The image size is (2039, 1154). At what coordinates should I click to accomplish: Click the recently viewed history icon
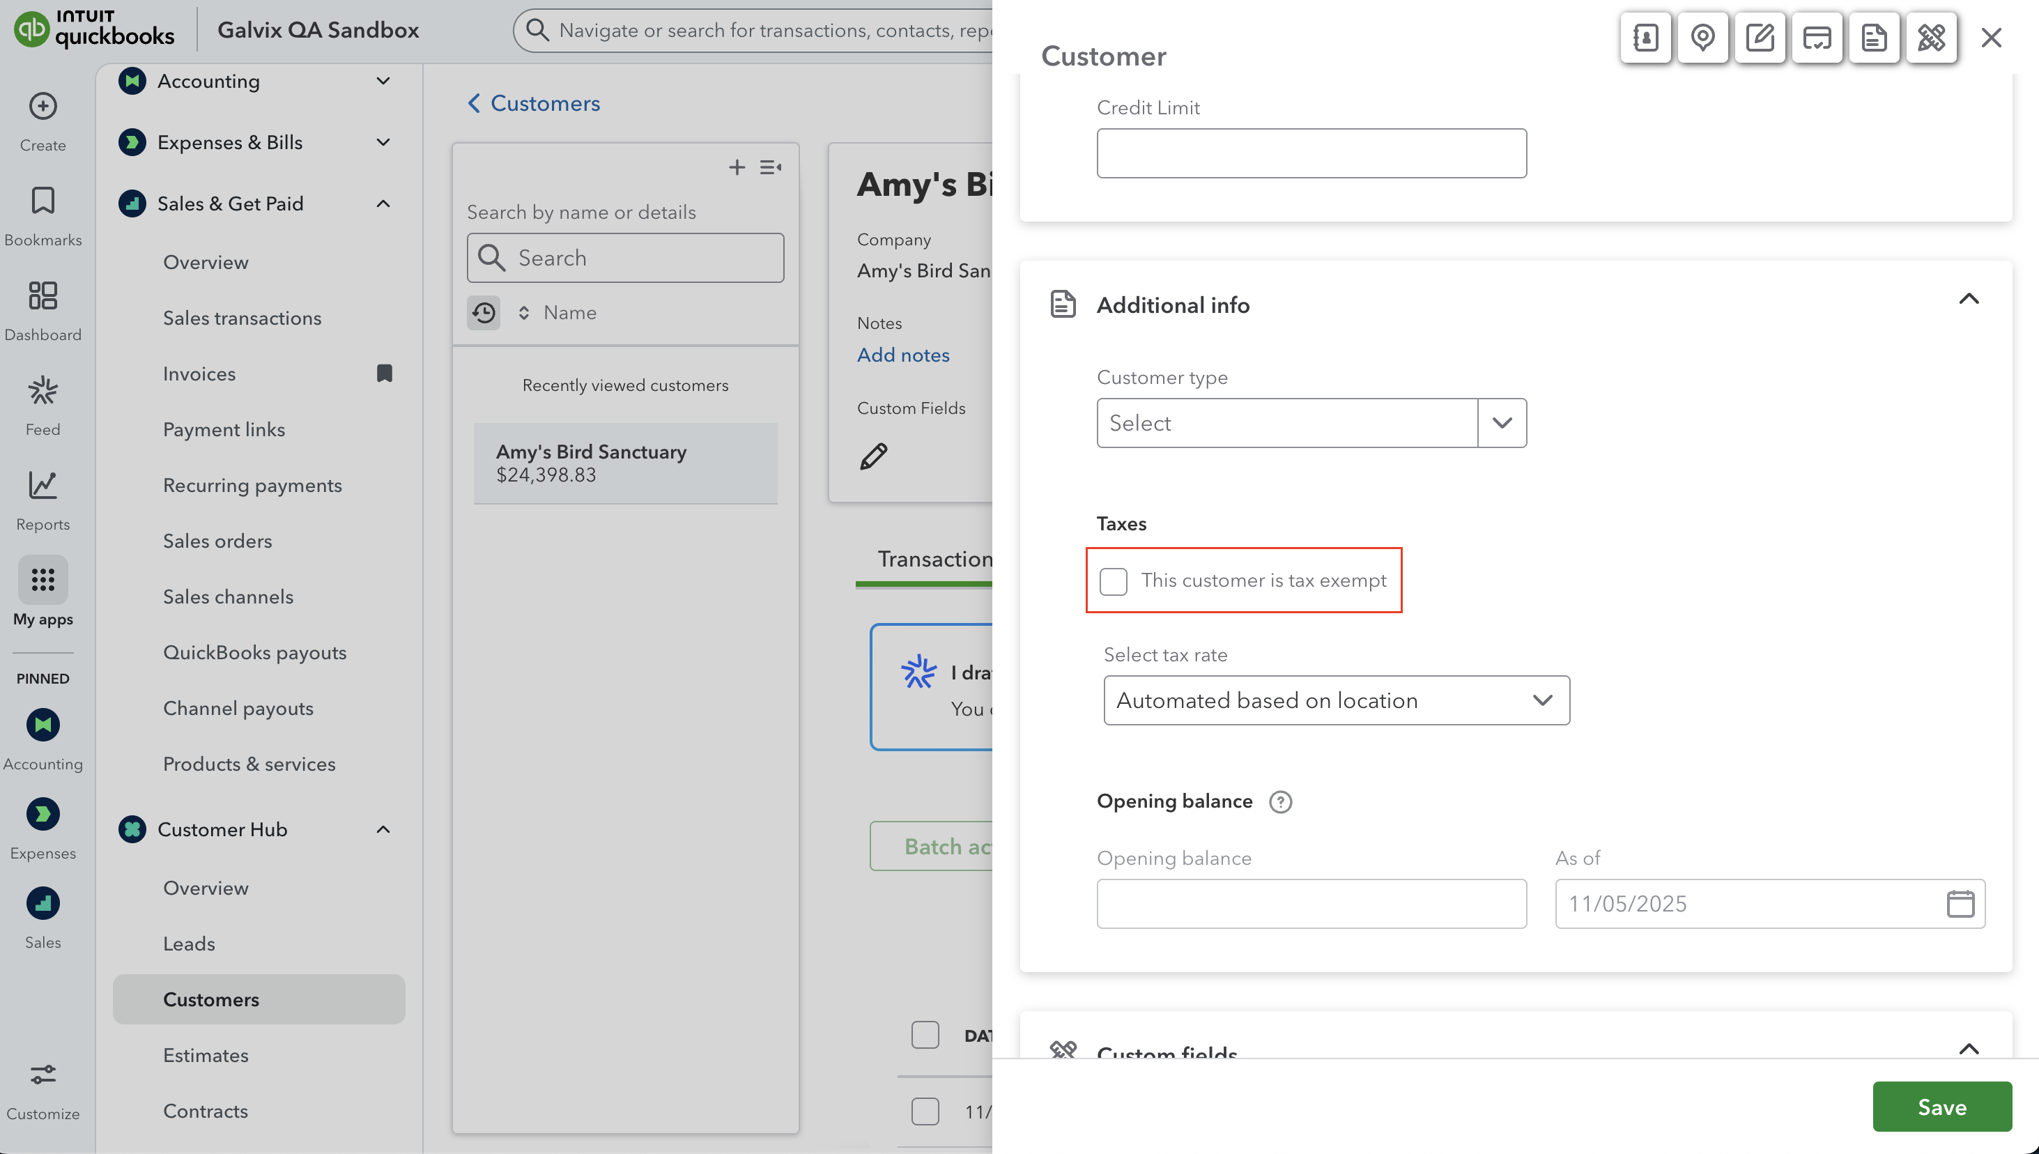pyautogui.click(x=484, y=313)
